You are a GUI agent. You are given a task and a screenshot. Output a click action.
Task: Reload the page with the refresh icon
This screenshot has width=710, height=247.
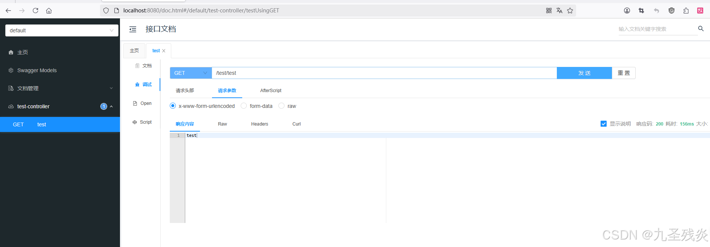coord(35,11)
